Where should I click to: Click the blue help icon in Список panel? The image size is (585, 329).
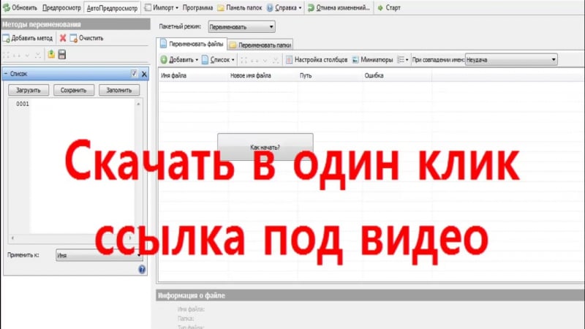(x=142, y=269)
